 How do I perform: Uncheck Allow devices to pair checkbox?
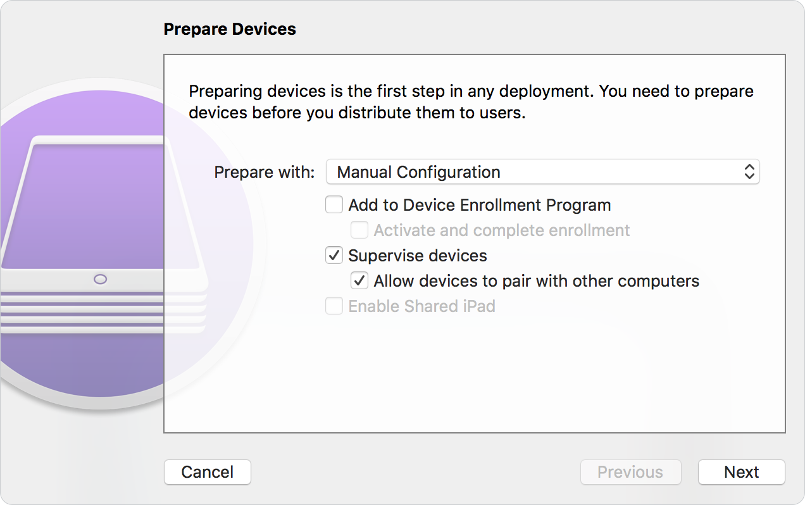(x=359, y=281)
